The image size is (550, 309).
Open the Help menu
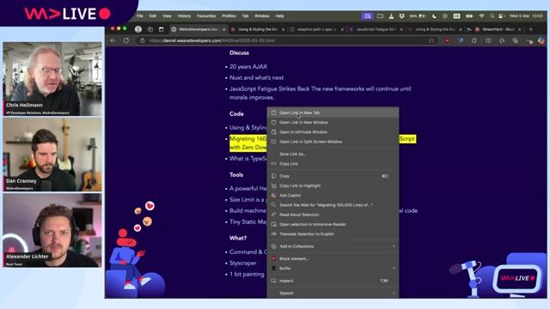[279, 16]
